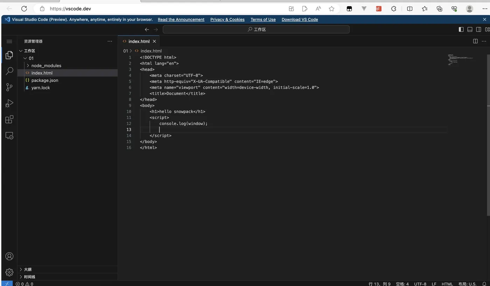Toggle the primary side bar layout icon
This screenshot has width=490, height=286.
pos(461,30)
